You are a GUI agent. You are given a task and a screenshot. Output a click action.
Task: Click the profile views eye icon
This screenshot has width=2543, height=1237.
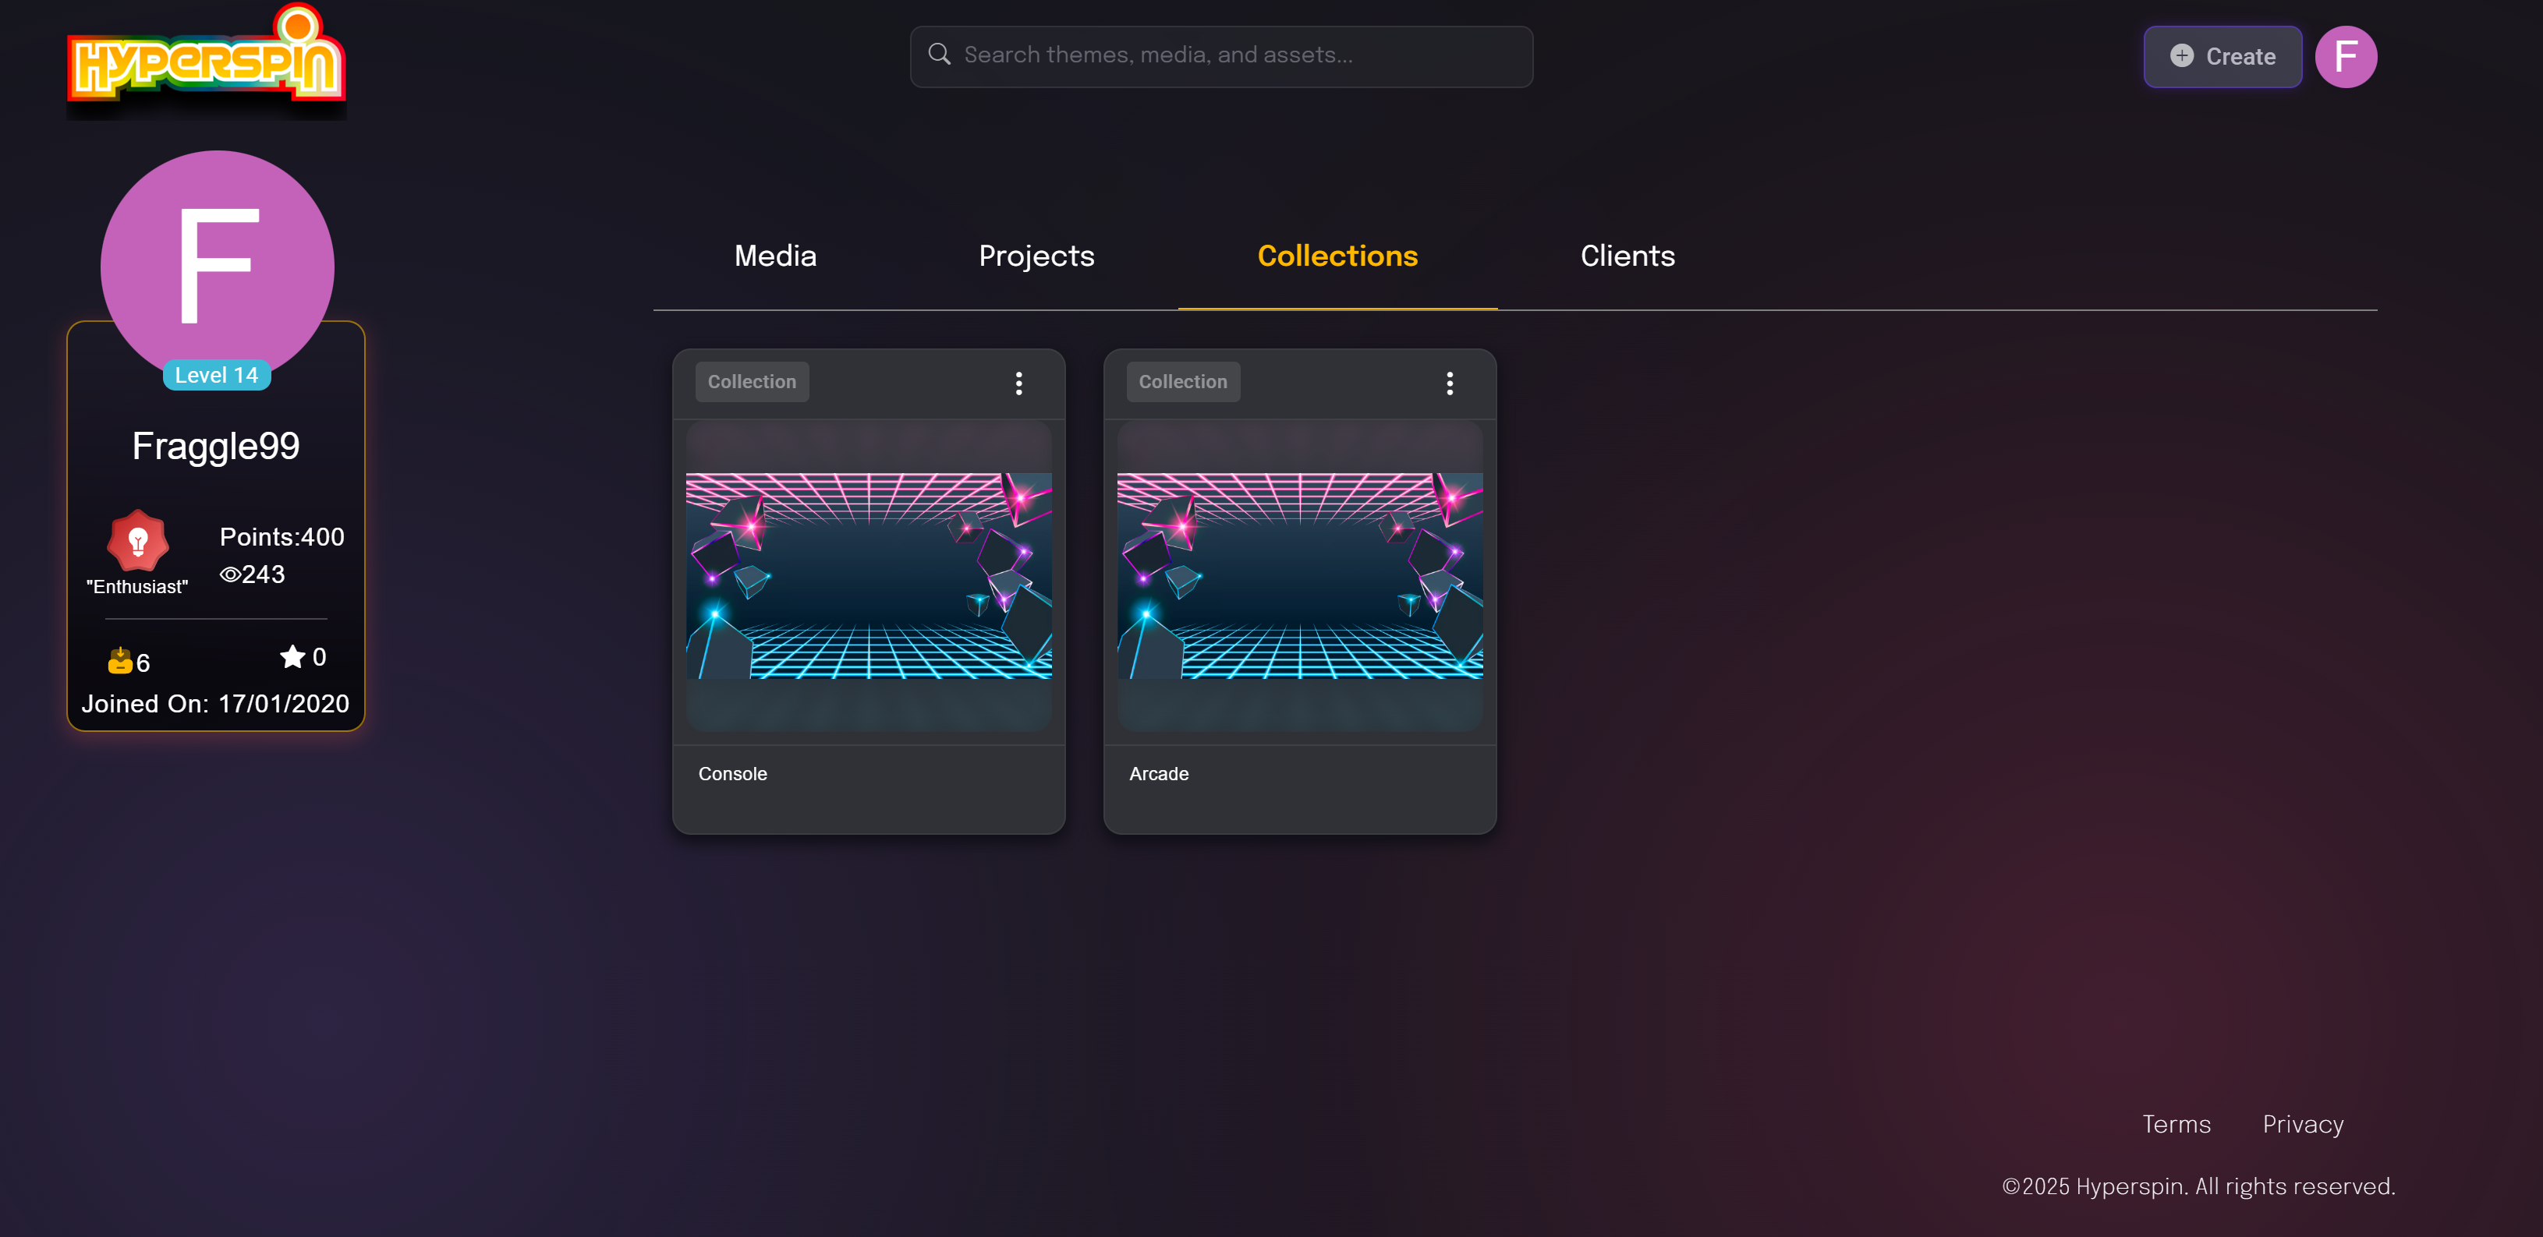(x=230, y=574)
